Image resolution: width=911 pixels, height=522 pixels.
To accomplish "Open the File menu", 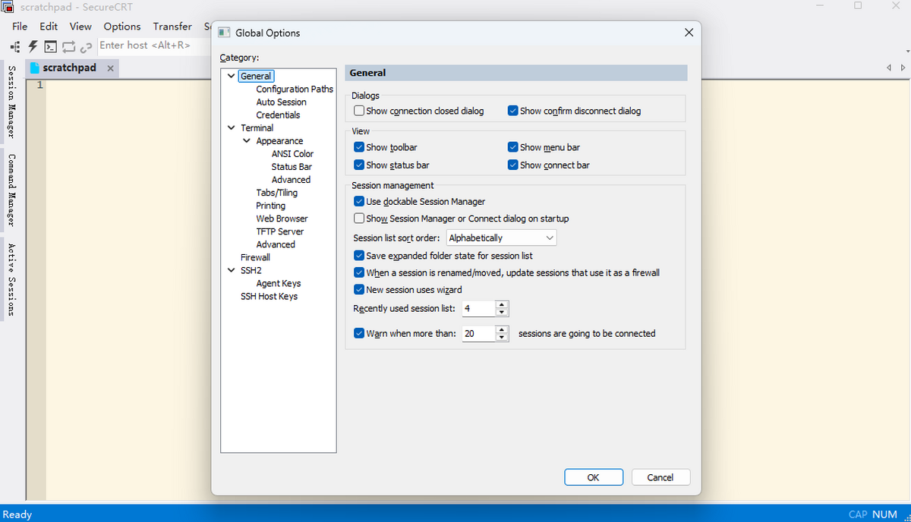I will pyautogui.click(x=20, y=27).
